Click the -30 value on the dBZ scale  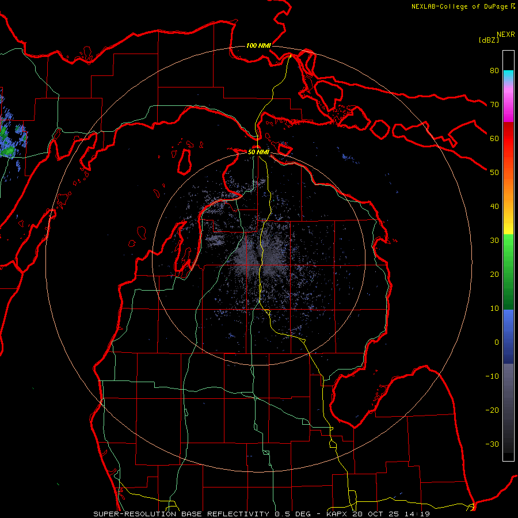pyautogui.click(x=492, y=444)
